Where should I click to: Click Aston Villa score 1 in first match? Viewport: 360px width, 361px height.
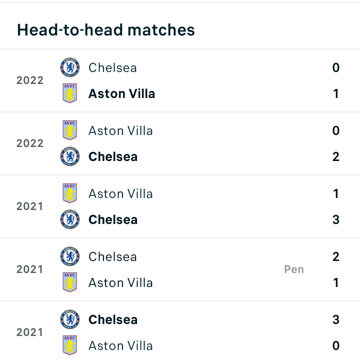pyautogui.click(x=336, y=93)
